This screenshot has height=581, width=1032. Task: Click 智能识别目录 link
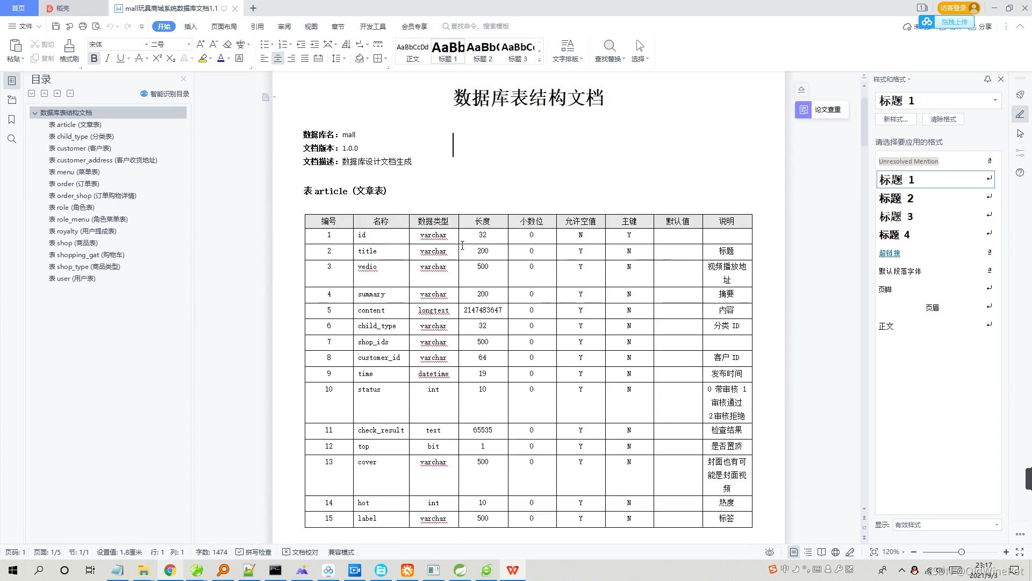coord(165,94)
